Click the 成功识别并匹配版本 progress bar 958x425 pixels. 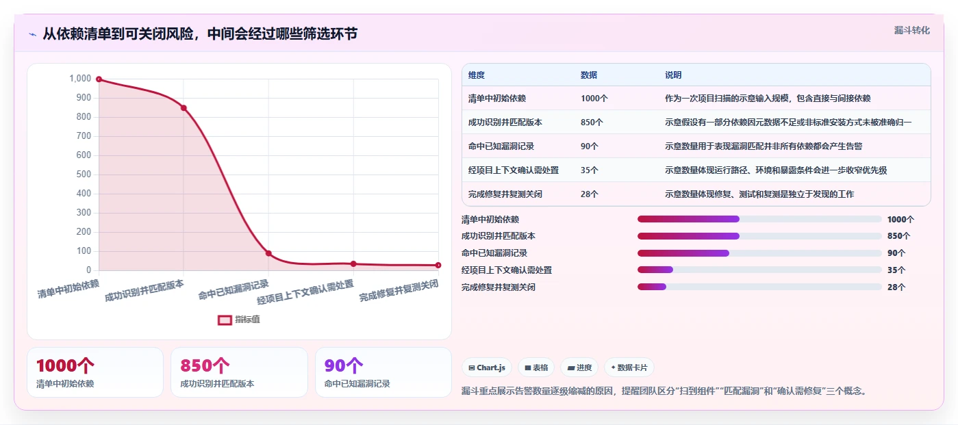[759, 236]
